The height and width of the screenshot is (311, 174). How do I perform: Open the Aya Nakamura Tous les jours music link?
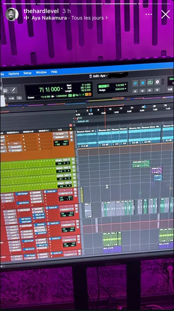tap(68, 18)
